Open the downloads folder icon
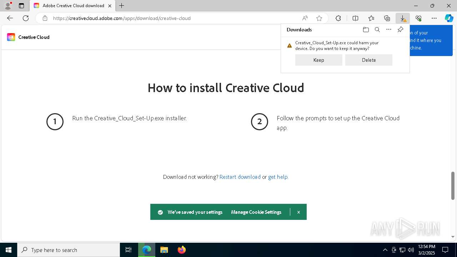 pos(366,30)
